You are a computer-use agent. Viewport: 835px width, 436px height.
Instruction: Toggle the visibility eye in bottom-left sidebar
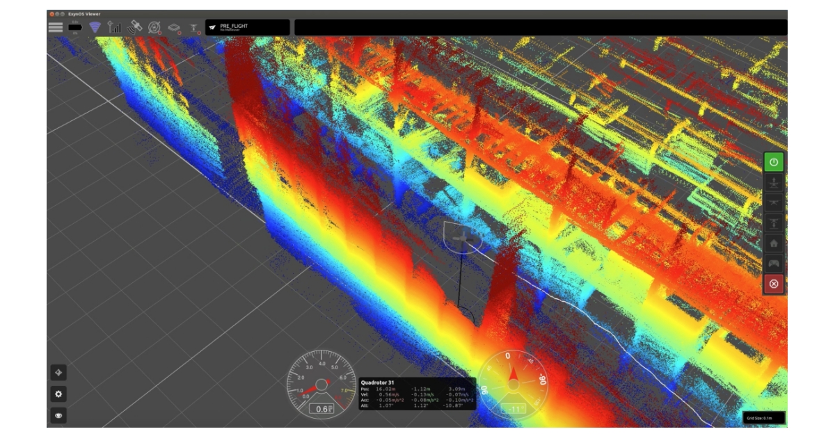60,414
